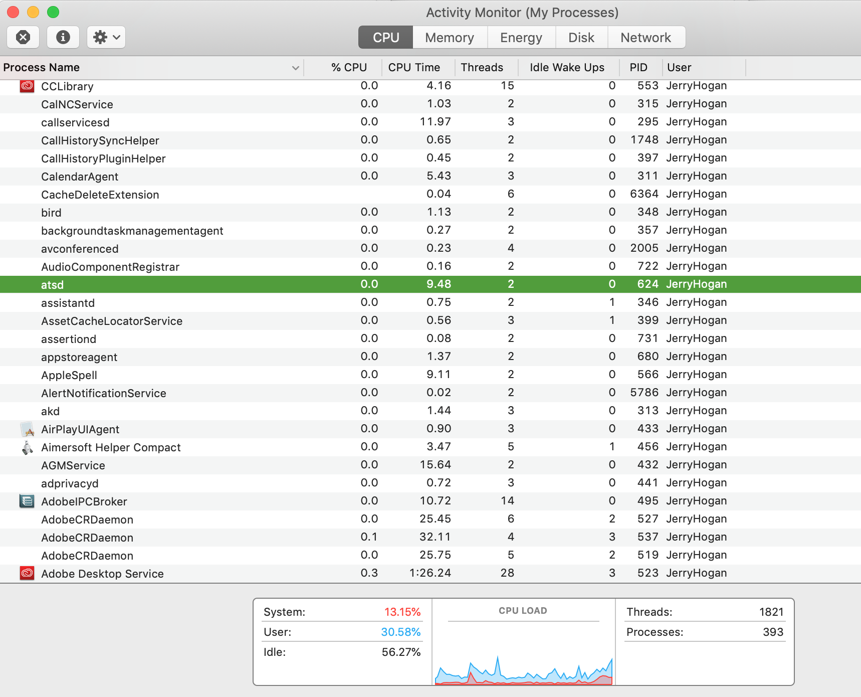This screenshot has width=861, height=697.
Task: Switch to the CPU tab
Action: point(386,38)
